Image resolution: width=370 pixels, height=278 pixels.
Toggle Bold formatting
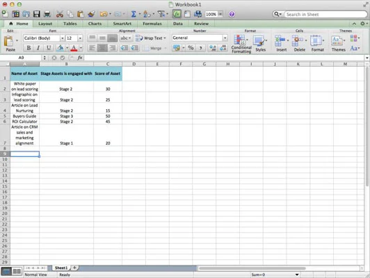pyautogui.click(x=29, y=48)
